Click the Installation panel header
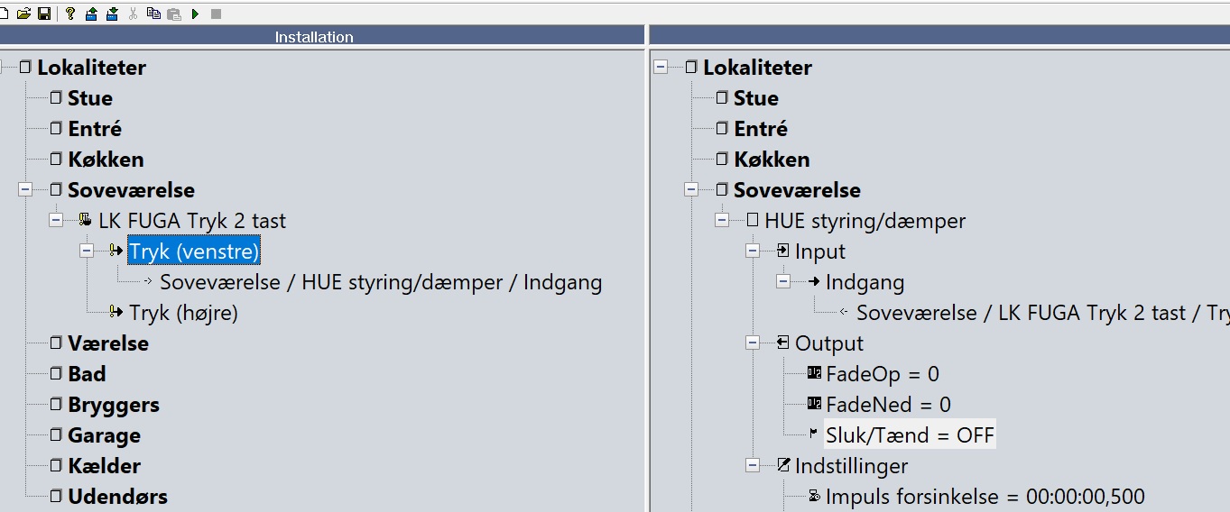Screen dimensions: 1230x512 click(314, 37)
